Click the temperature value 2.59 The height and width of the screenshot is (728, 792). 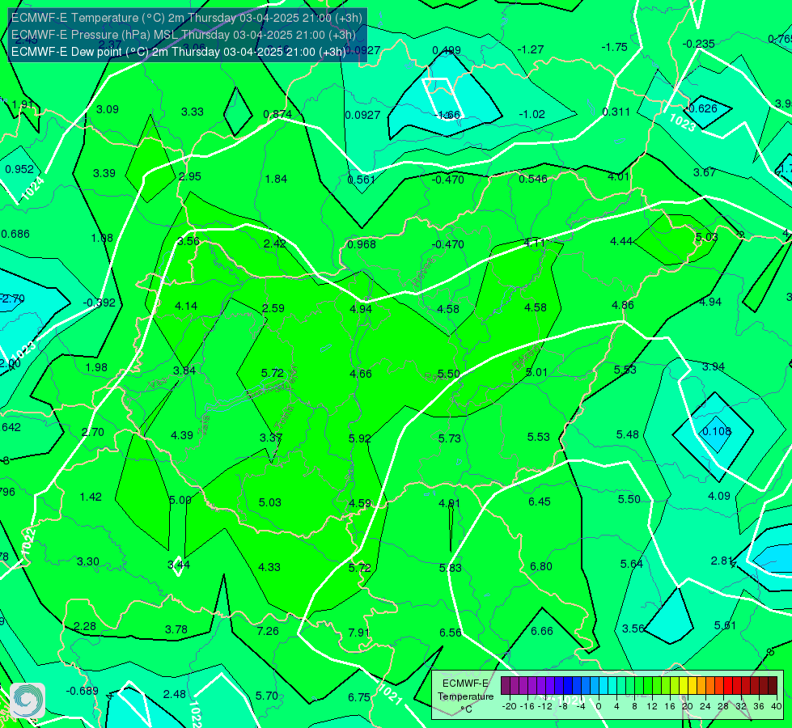tap(273, 308)
